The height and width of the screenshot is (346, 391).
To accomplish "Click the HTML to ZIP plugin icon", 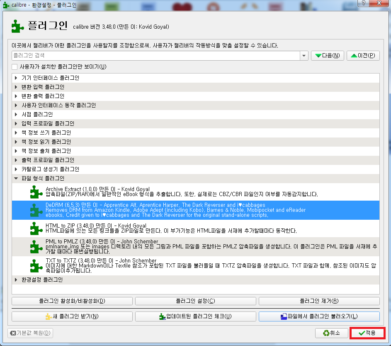I will click(36, 228).
